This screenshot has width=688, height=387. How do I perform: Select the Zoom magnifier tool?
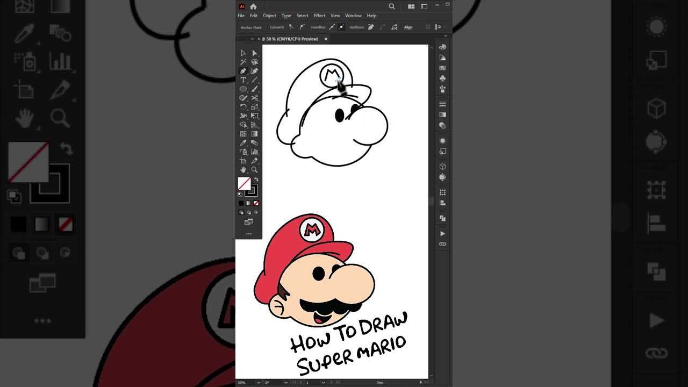[254, 170]
